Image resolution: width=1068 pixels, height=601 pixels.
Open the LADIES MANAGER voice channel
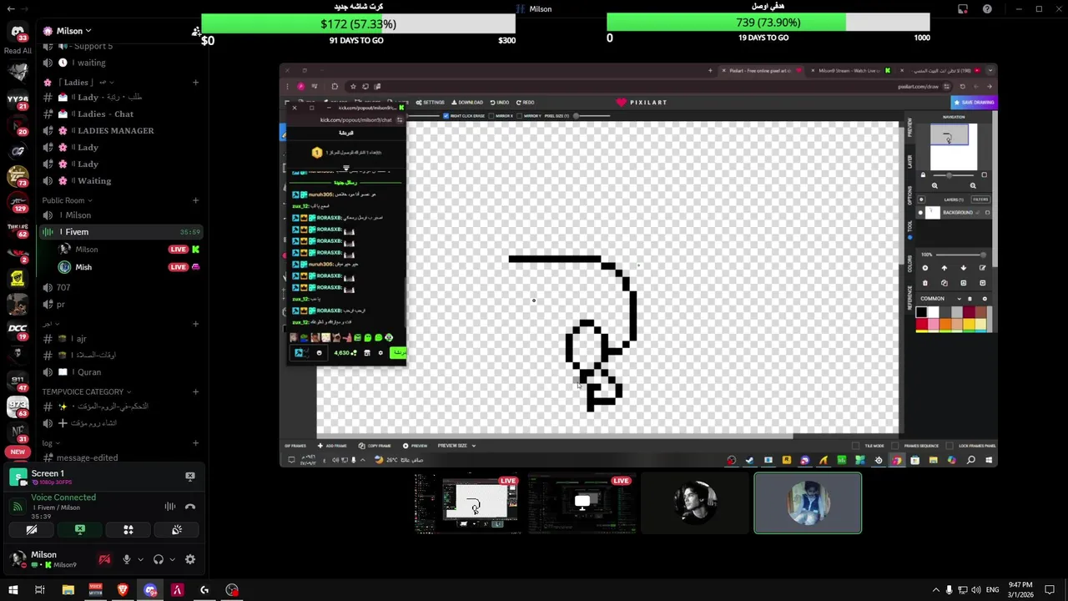[x=121, y=130]
